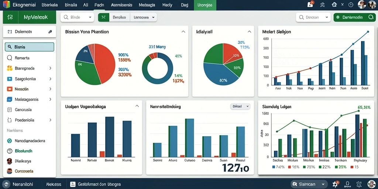
Task: Collapse the Bissisn Yona Pkantiion panel
Action: pos(183,32)
